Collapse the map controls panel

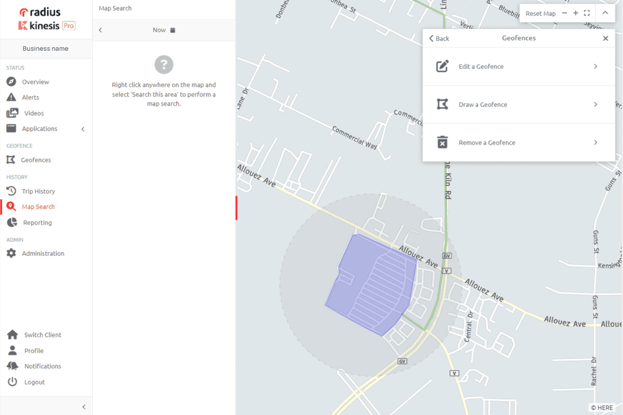click(x=605, y=13)
